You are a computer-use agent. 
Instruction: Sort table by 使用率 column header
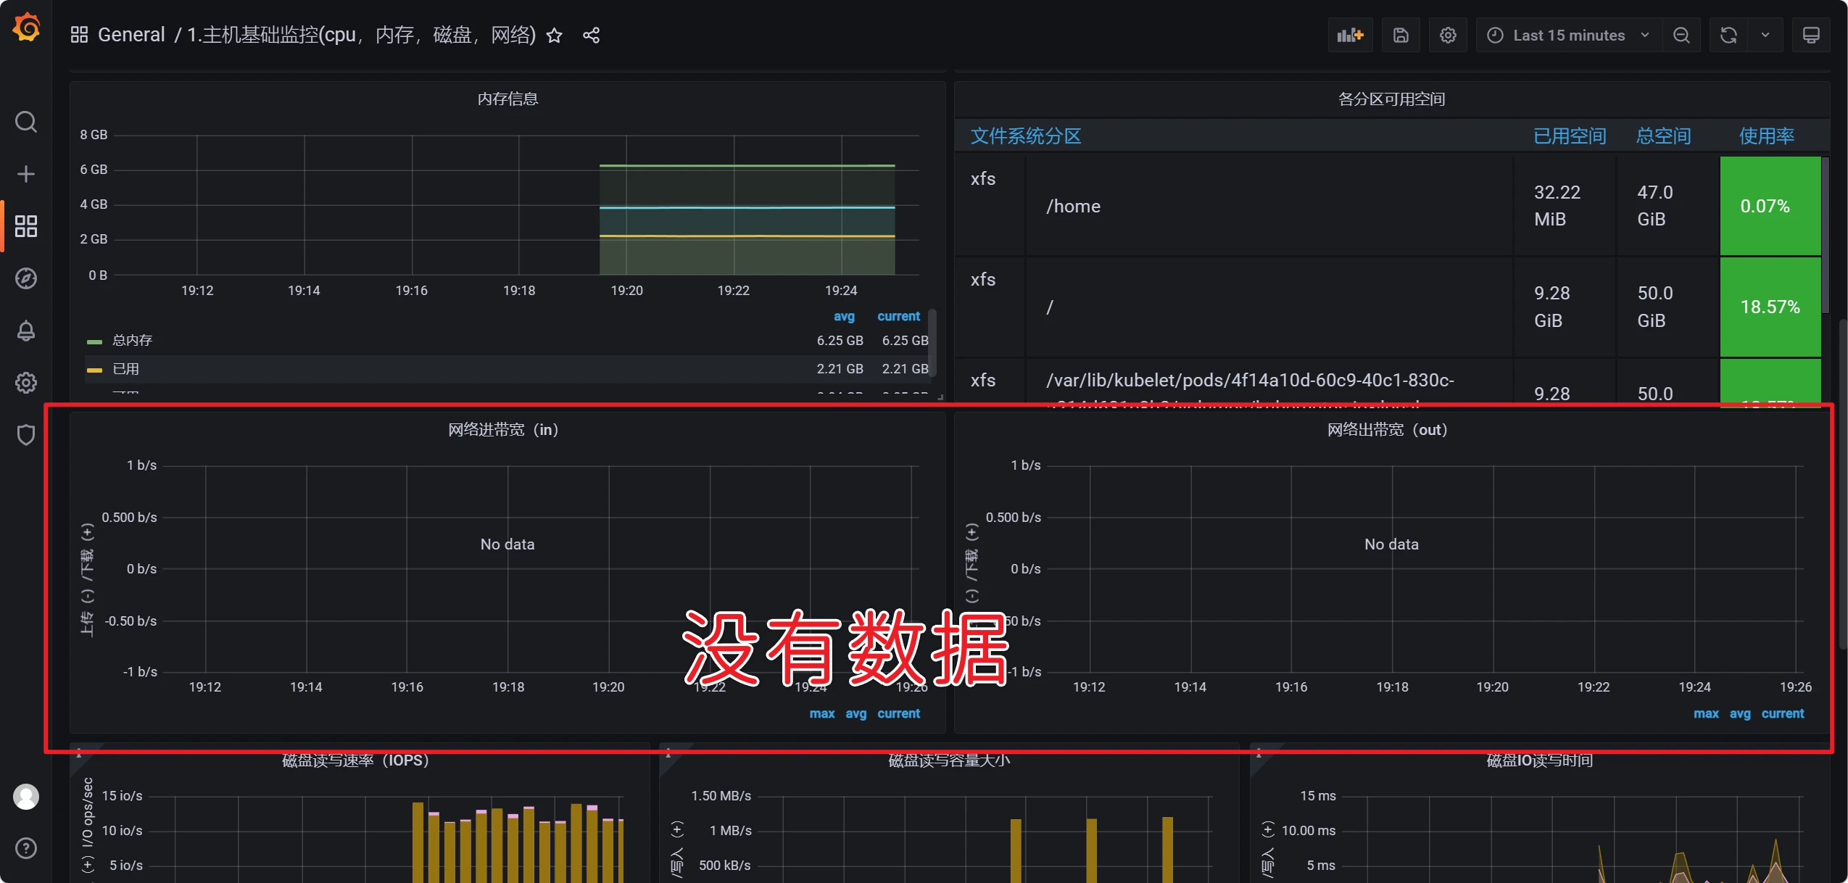pos(1766,136)
